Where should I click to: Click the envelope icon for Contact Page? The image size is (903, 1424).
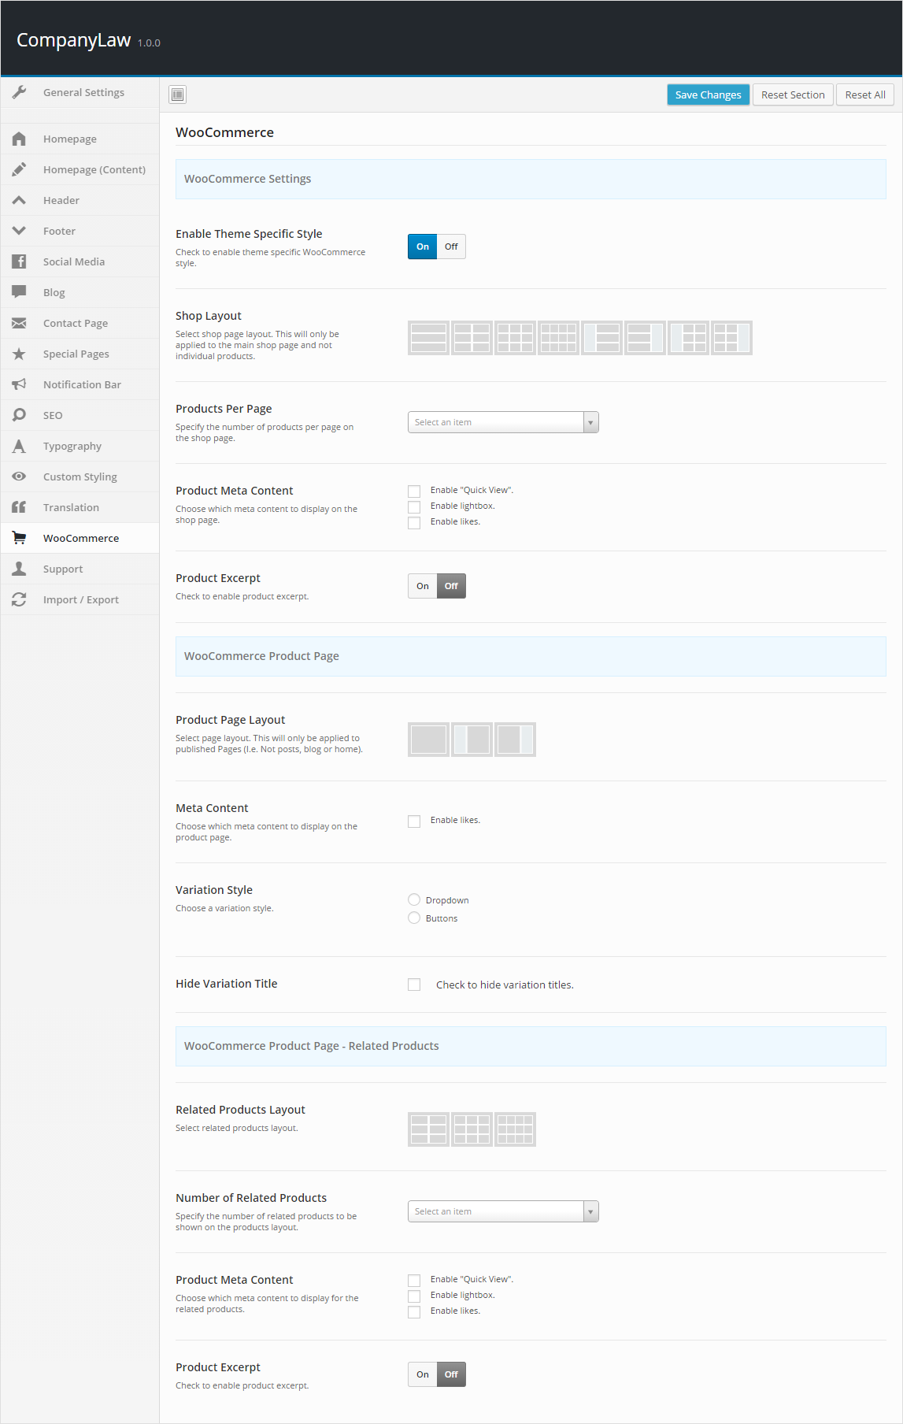[20, 323]
